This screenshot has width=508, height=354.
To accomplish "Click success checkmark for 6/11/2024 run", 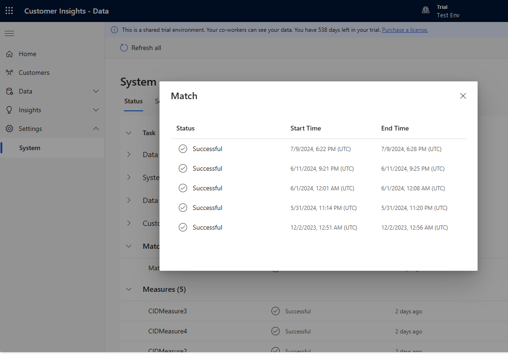I will (183, 168).
